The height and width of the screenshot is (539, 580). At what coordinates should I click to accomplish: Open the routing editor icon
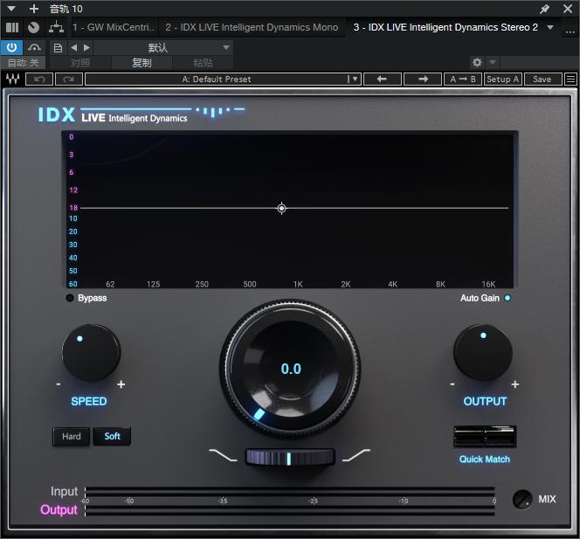(56, 28)
